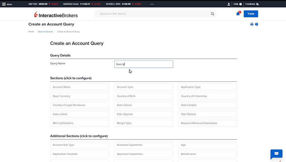Open Account Queries breadcrumb link
Screen dimensions: 286x162
coord(45,32)
